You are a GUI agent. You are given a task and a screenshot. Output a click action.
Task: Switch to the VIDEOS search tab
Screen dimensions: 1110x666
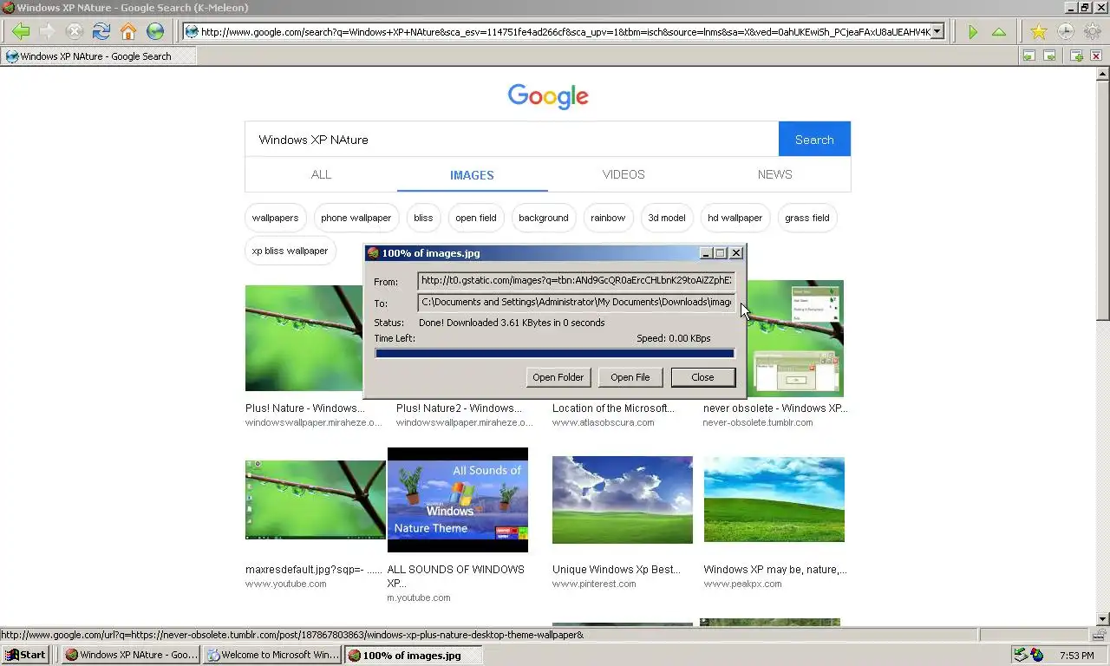tap(624, 174)
